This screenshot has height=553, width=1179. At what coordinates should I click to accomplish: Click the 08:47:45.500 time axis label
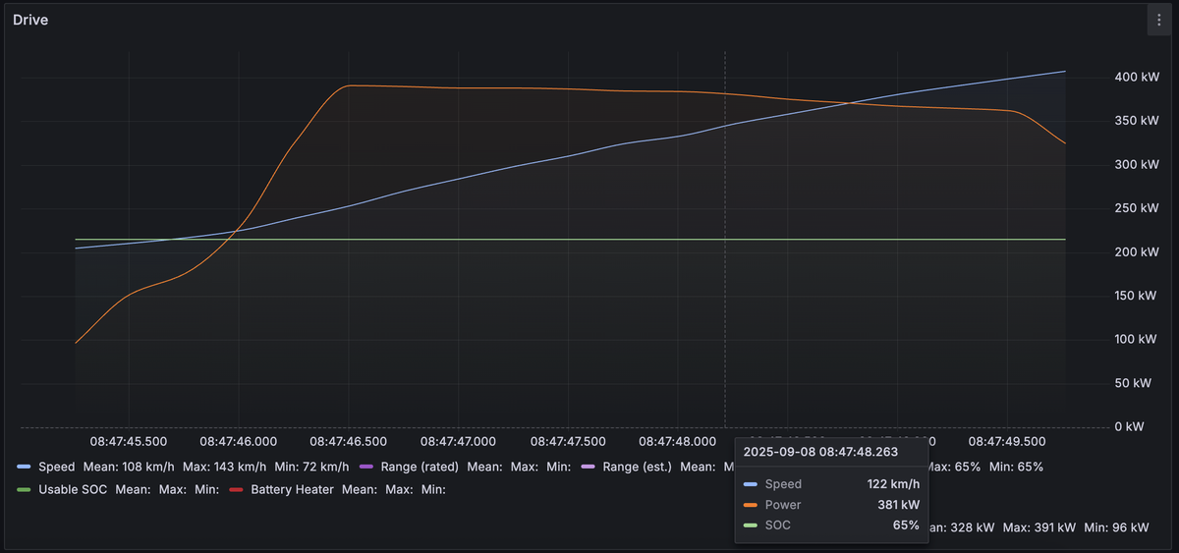tap(129, 443)
